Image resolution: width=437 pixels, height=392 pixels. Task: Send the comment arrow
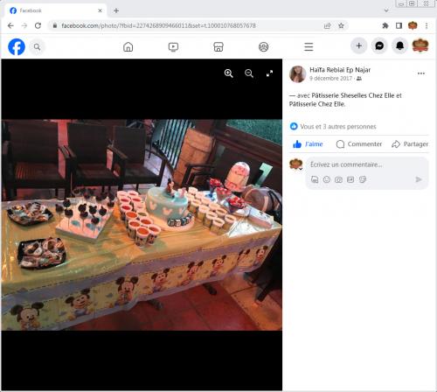(x=419, y=179)
